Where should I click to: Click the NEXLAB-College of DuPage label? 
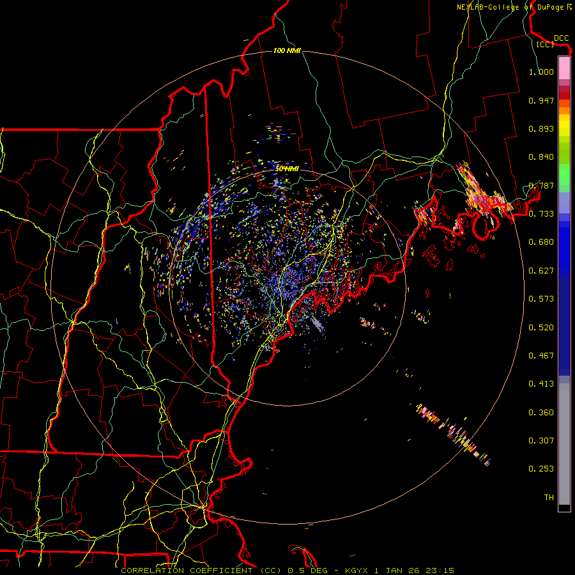(513, 7)
